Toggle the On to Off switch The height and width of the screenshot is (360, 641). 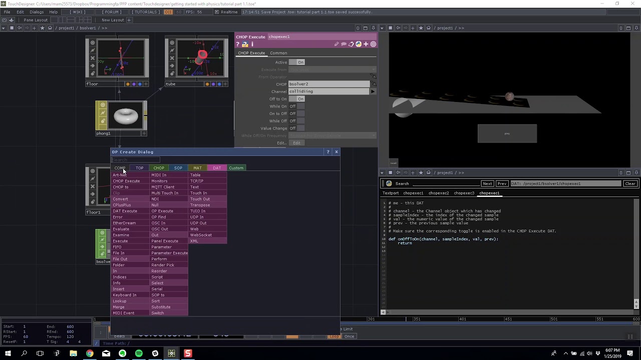[296, 113]
